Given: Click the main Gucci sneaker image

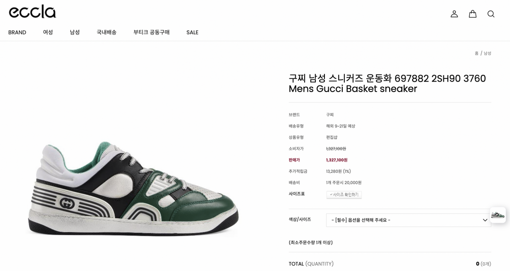Looking at the screenshot, I should click(x=133, y=189).
